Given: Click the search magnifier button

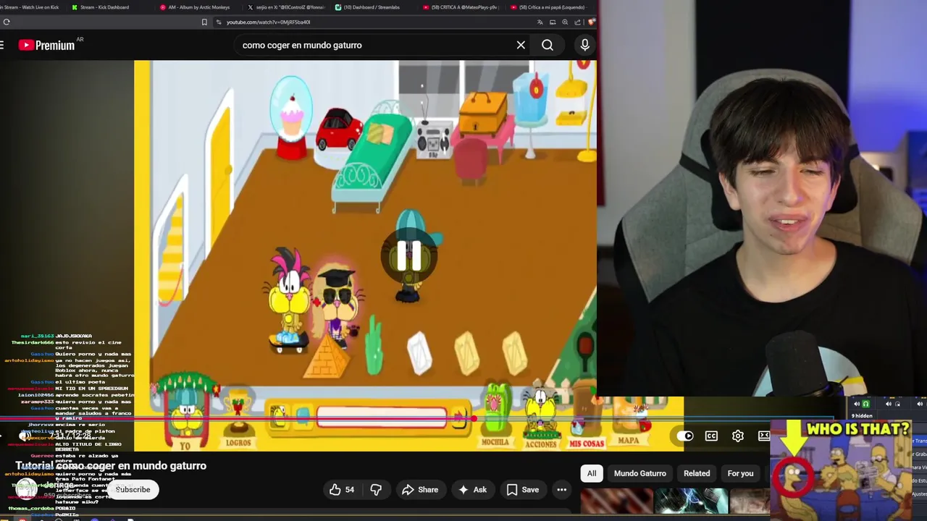Looking at the screenshot, I should [548, 45].
